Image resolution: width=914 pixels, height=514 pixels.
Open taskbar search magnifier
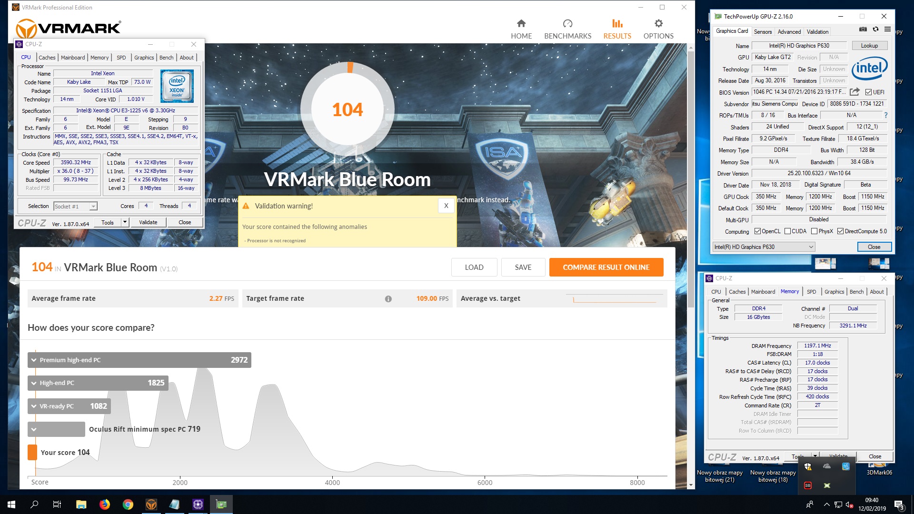coord(34,504)
